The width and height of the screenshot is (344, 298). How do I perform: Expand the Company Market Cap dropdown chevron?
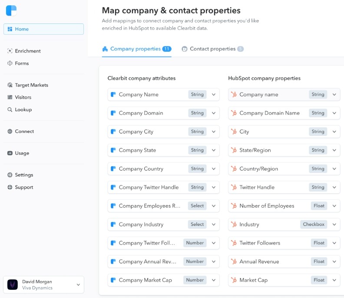(x=213, y=280)
